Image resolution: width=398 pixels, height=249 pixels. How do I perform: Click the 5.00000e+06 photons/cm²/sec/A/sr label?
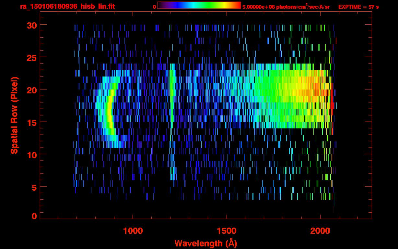tap(286, 6)
